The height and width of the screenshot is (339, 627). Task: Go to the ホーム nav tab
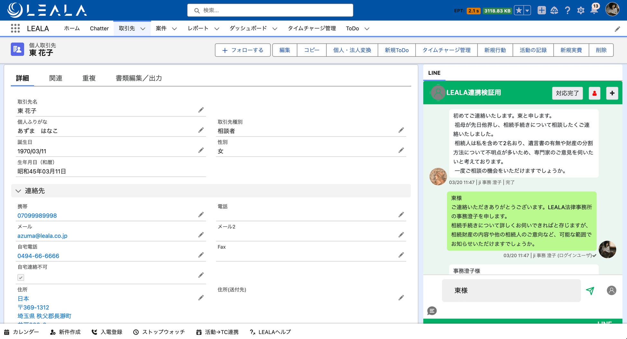pyautogui.click(x=72, y=28)
